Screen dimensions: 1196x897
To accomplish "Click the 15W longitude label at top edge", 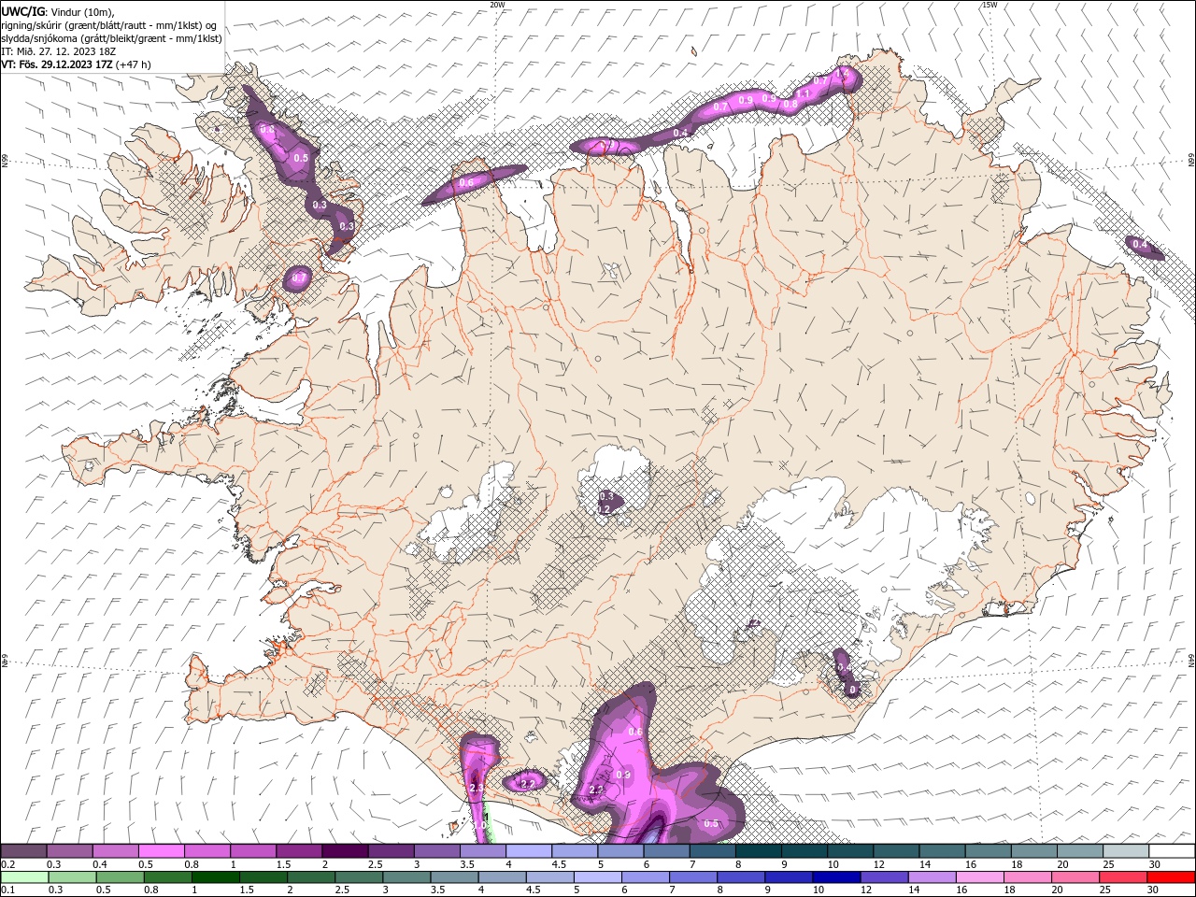I will tap(989, 5).
